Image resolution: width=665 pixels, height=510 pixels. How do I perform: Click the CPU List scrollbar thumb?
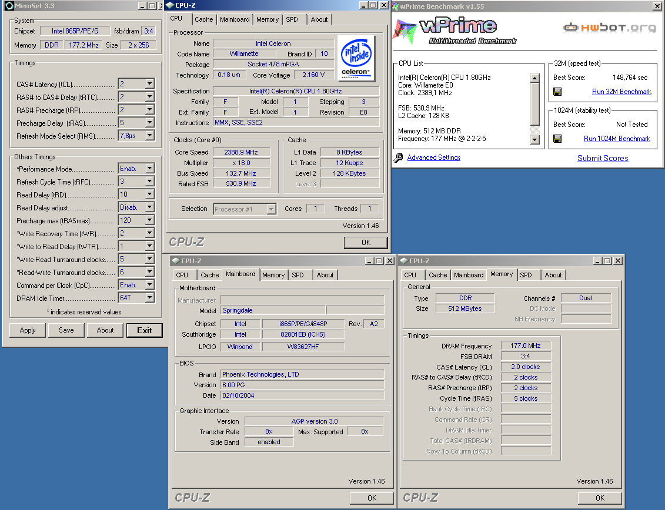535,104
